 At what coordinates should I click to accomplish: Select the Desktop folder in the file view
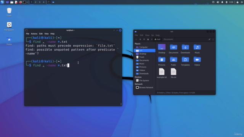coord(162,49)
